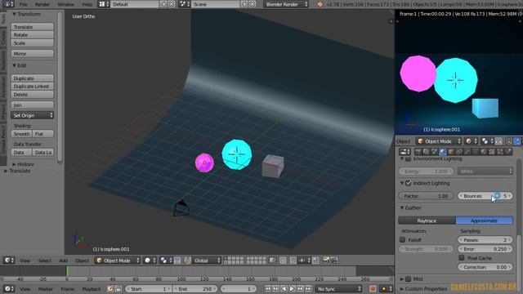Click the Bounces value field

click(x=485, y=196)
